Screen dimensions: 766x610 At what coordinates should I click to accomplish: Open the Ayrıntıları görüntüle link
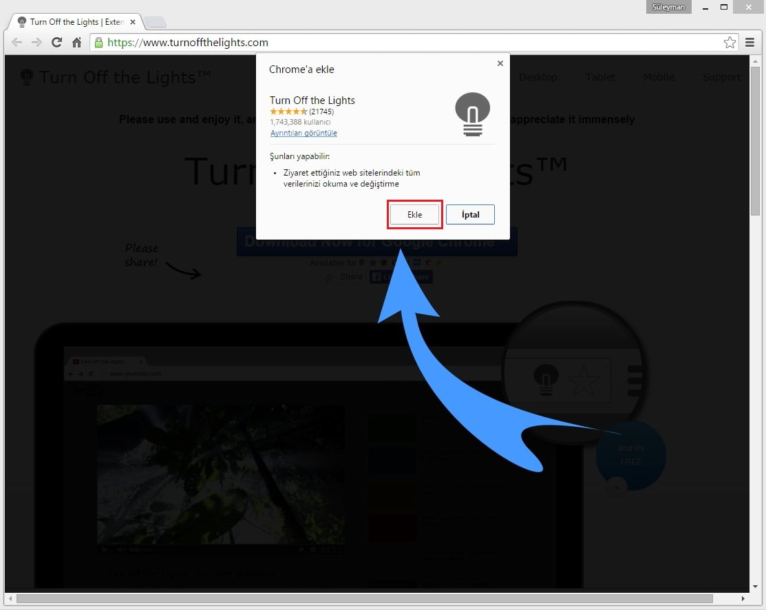click(x=304, y=133)
